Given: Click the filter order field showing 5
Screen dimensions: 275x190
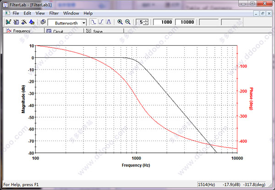Looking at the screenshot, I should tap(140, 22).
